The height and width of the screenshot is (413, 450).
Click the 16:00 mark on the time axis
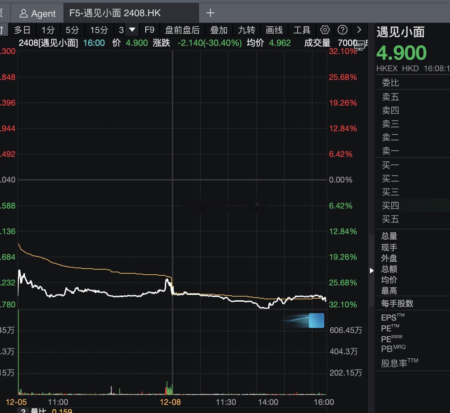(324, 402)
